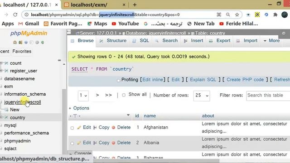This screenshot has width=290, height=163.
Task: Click the browser profile avatar icon
Action: (285, 14)
